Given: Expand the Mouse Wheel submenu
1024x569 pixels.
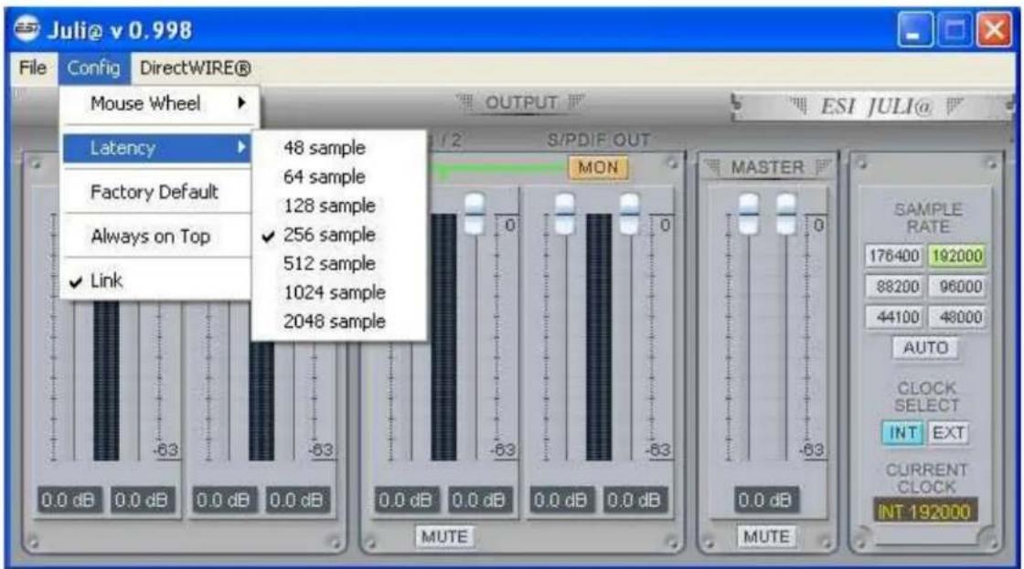Looking at the screenshot, I should (x=156, y=103).
